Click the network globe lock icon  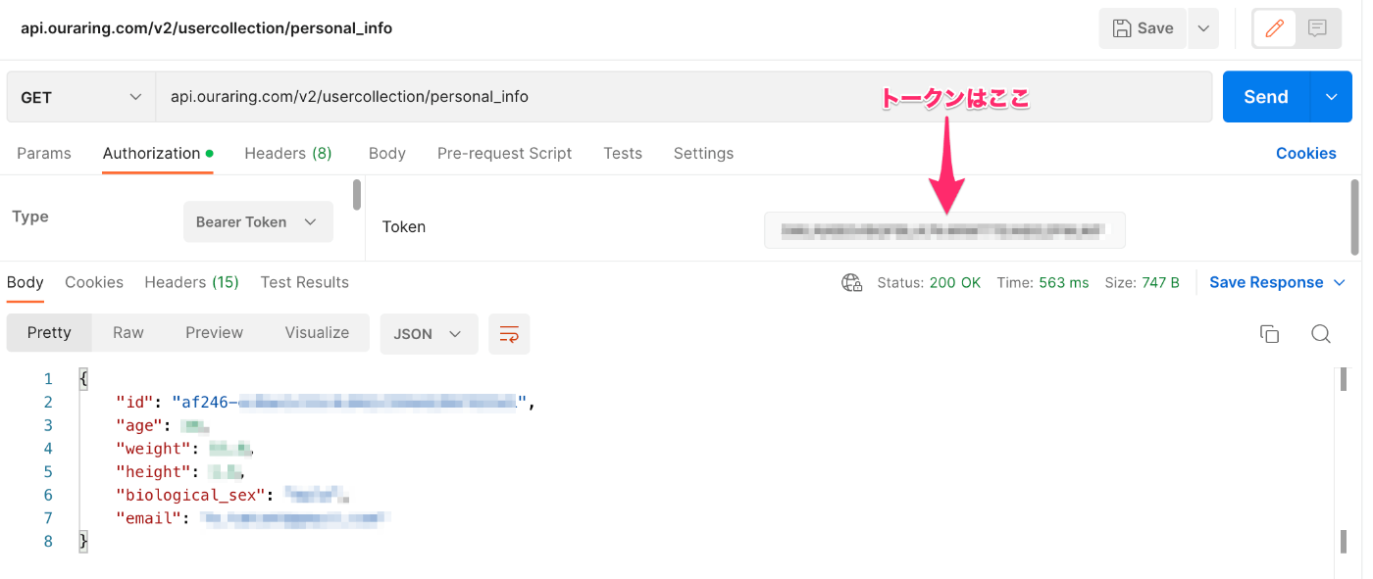pyautogui.click(x=851, y=283)
